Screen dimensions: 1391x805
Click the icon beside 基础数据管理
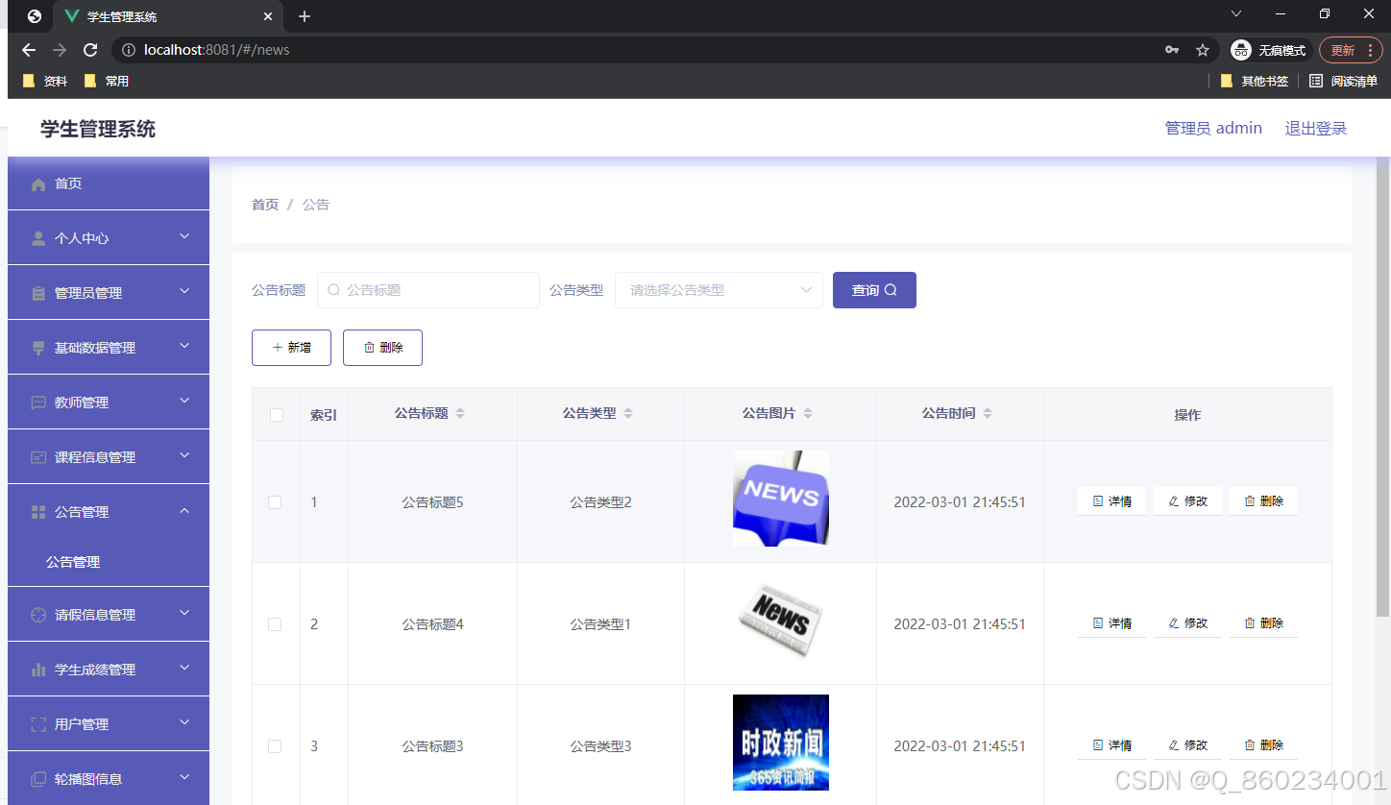(x=38, y=348)
